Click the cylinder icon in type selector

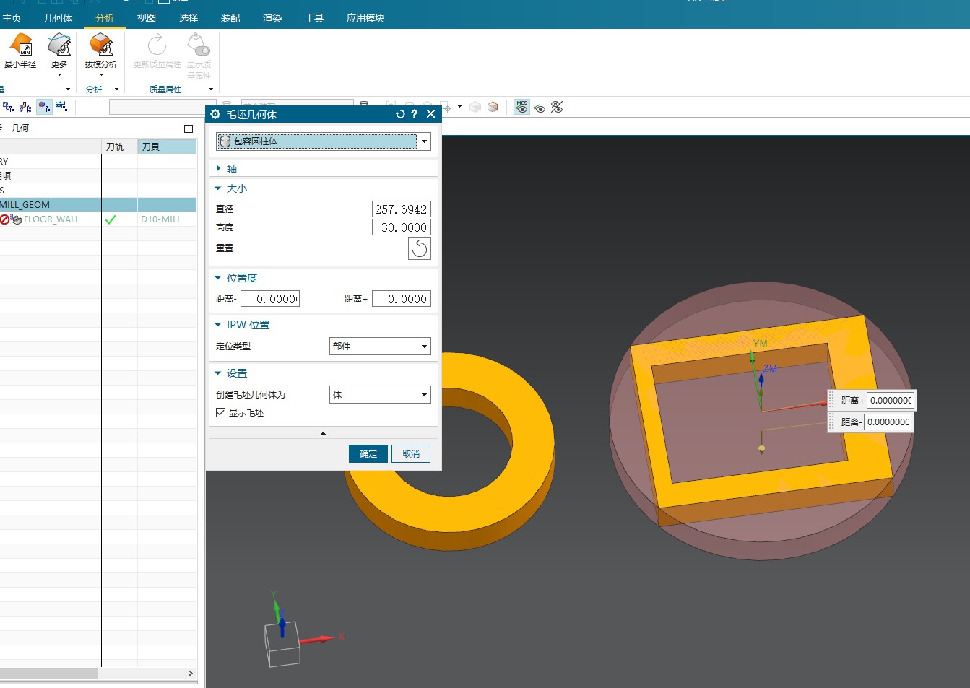225,141
